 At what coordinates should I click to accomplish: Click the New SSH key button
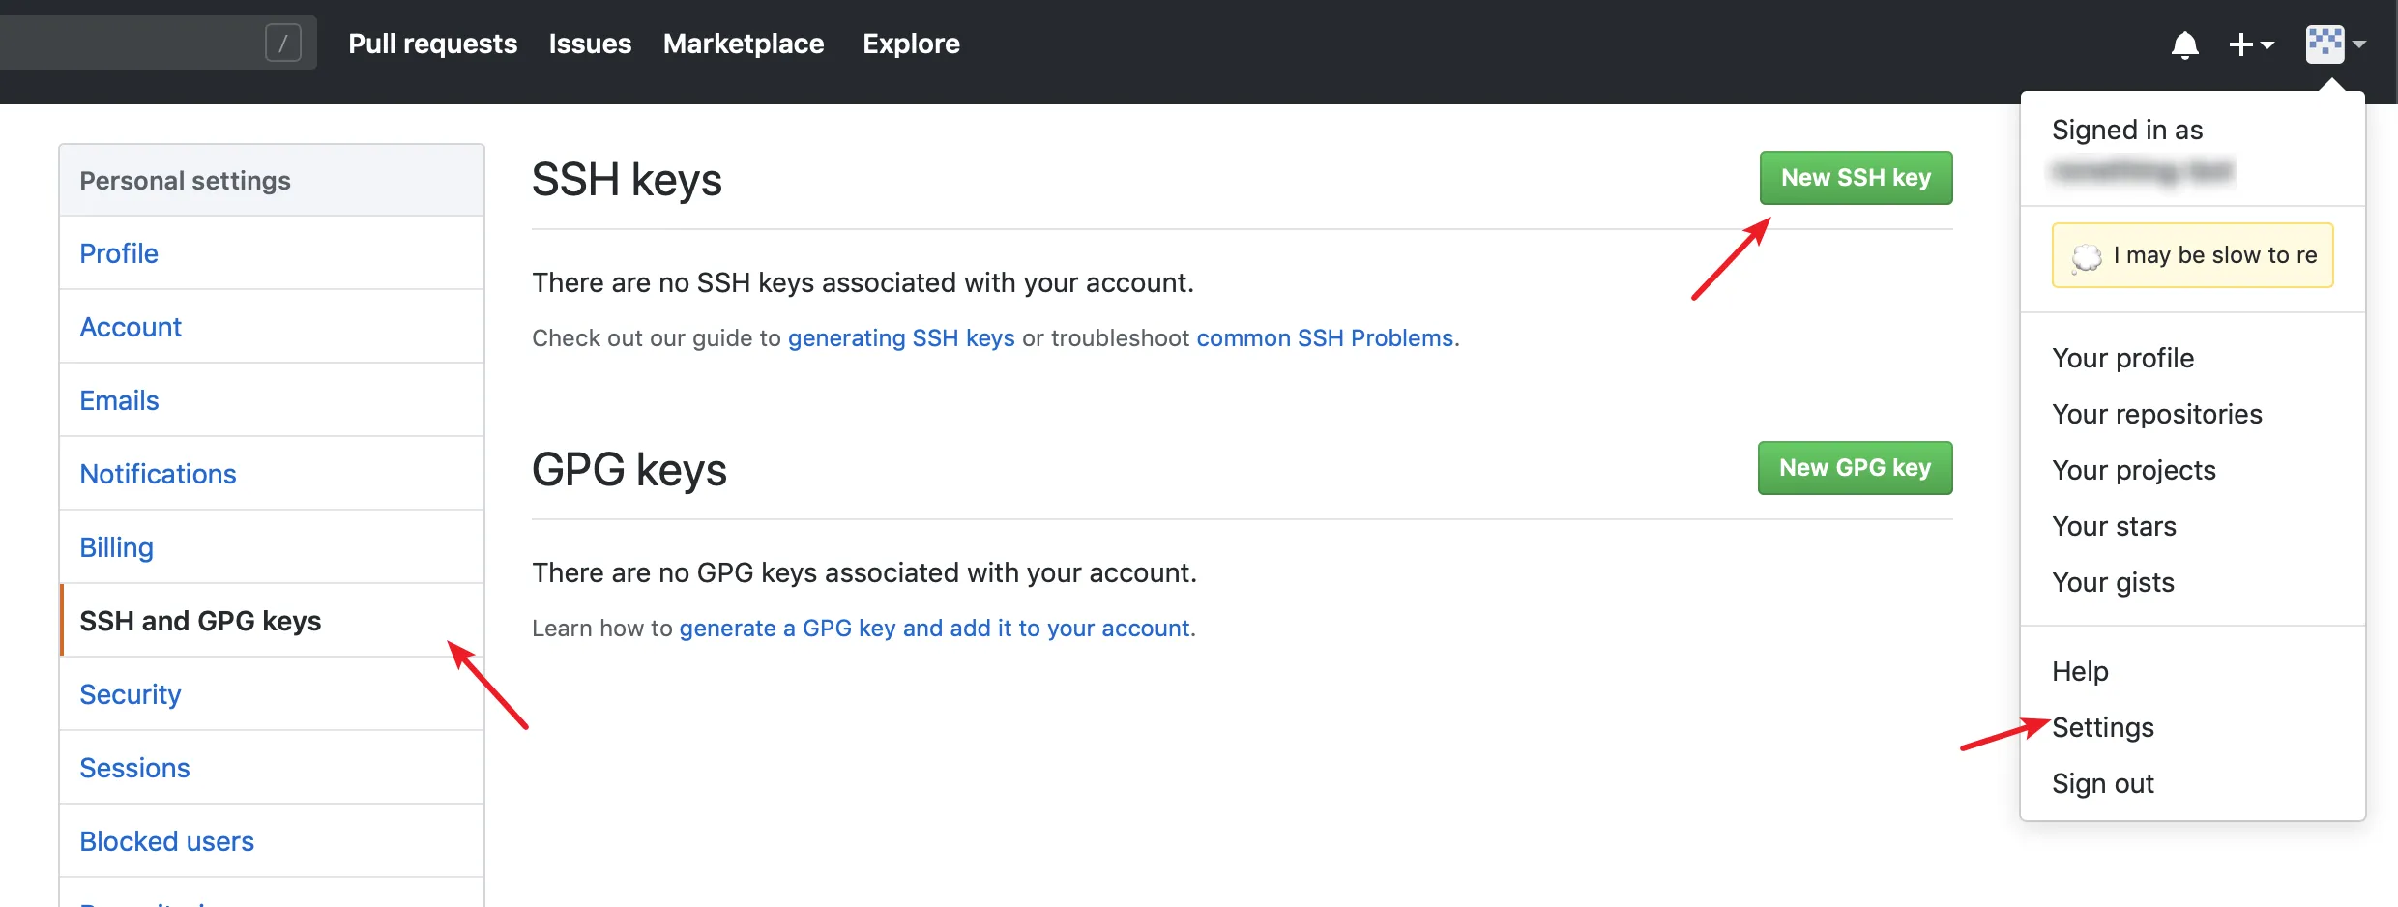pos(1856,178)
